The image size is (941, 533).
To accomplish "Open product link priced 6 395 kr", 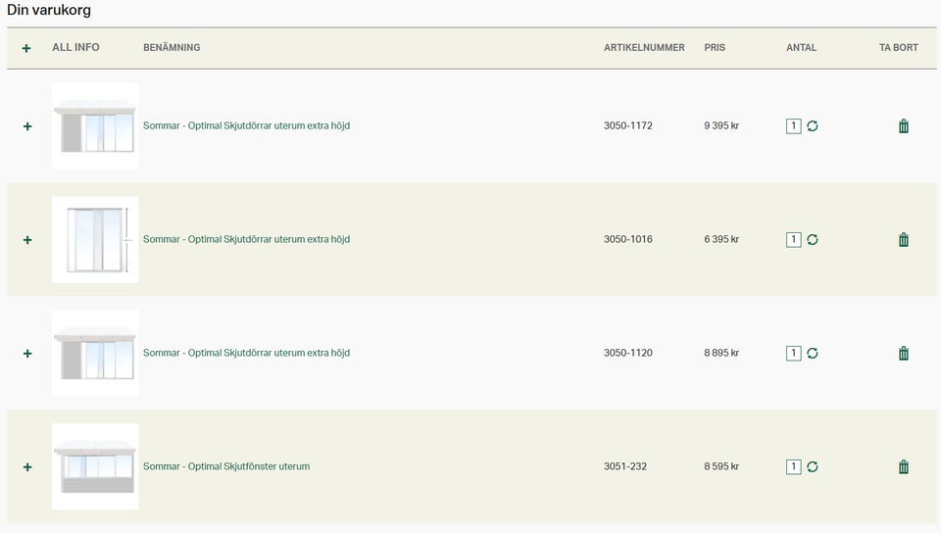I will pyautogui.click(x=246, y=239).
